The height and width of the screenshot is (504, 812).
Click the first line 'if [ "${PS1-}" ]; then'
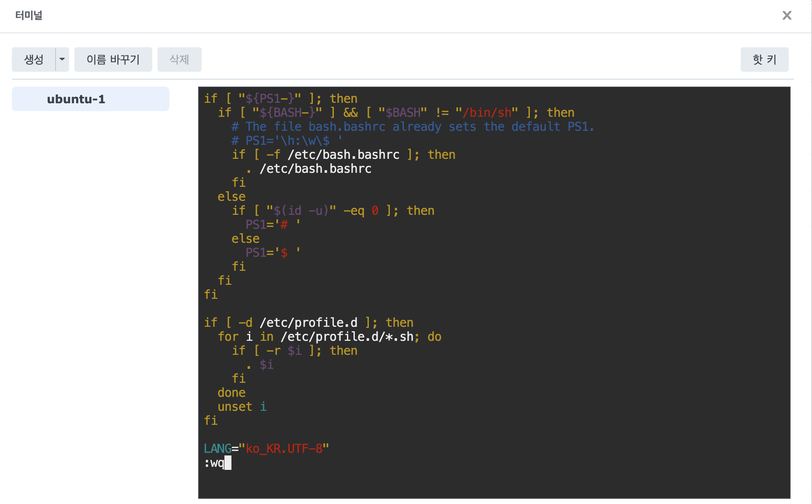coord(280,99)
